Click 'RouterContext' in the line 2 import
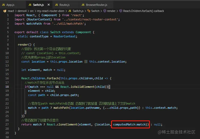 click(x=39, y=19)
